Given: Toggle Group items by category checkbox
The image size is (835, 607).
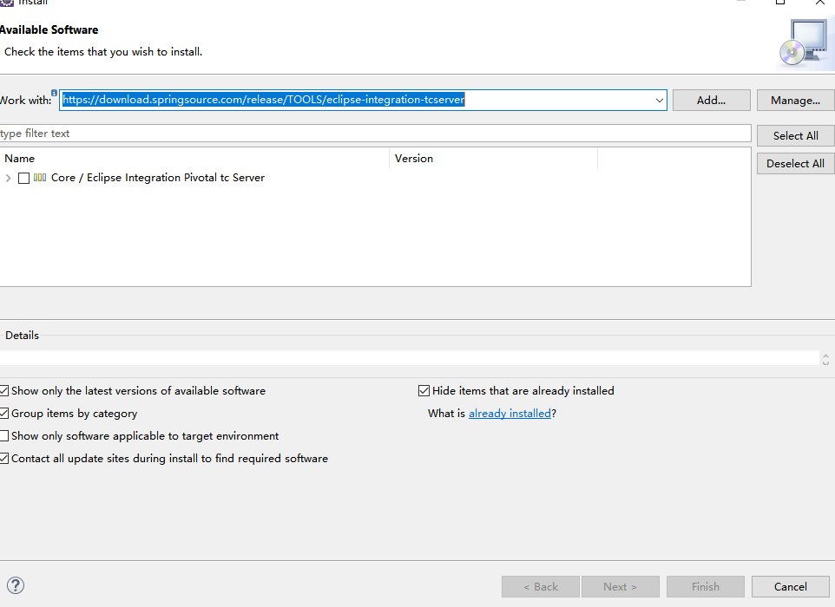Looking at the screenshot, I should 4,414.
